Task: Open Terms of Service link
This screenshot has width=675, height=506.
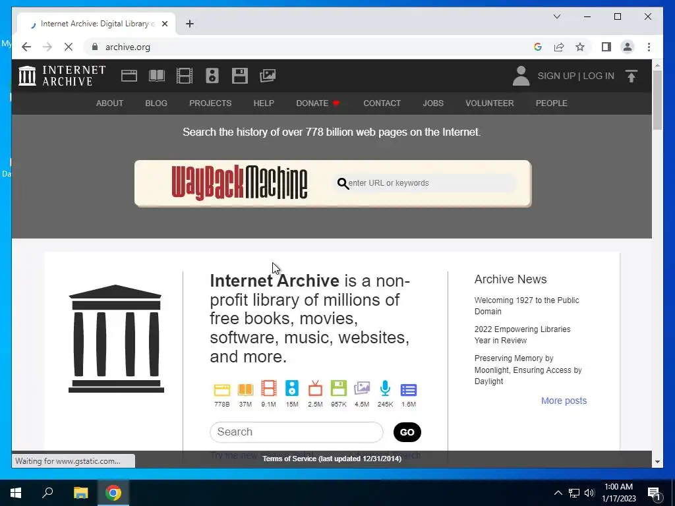Action: [x=332, y=459]
